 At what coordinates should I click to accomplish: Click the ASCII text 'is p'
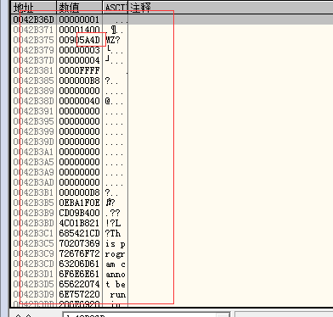pyautogui.click(x=116, y=243)
